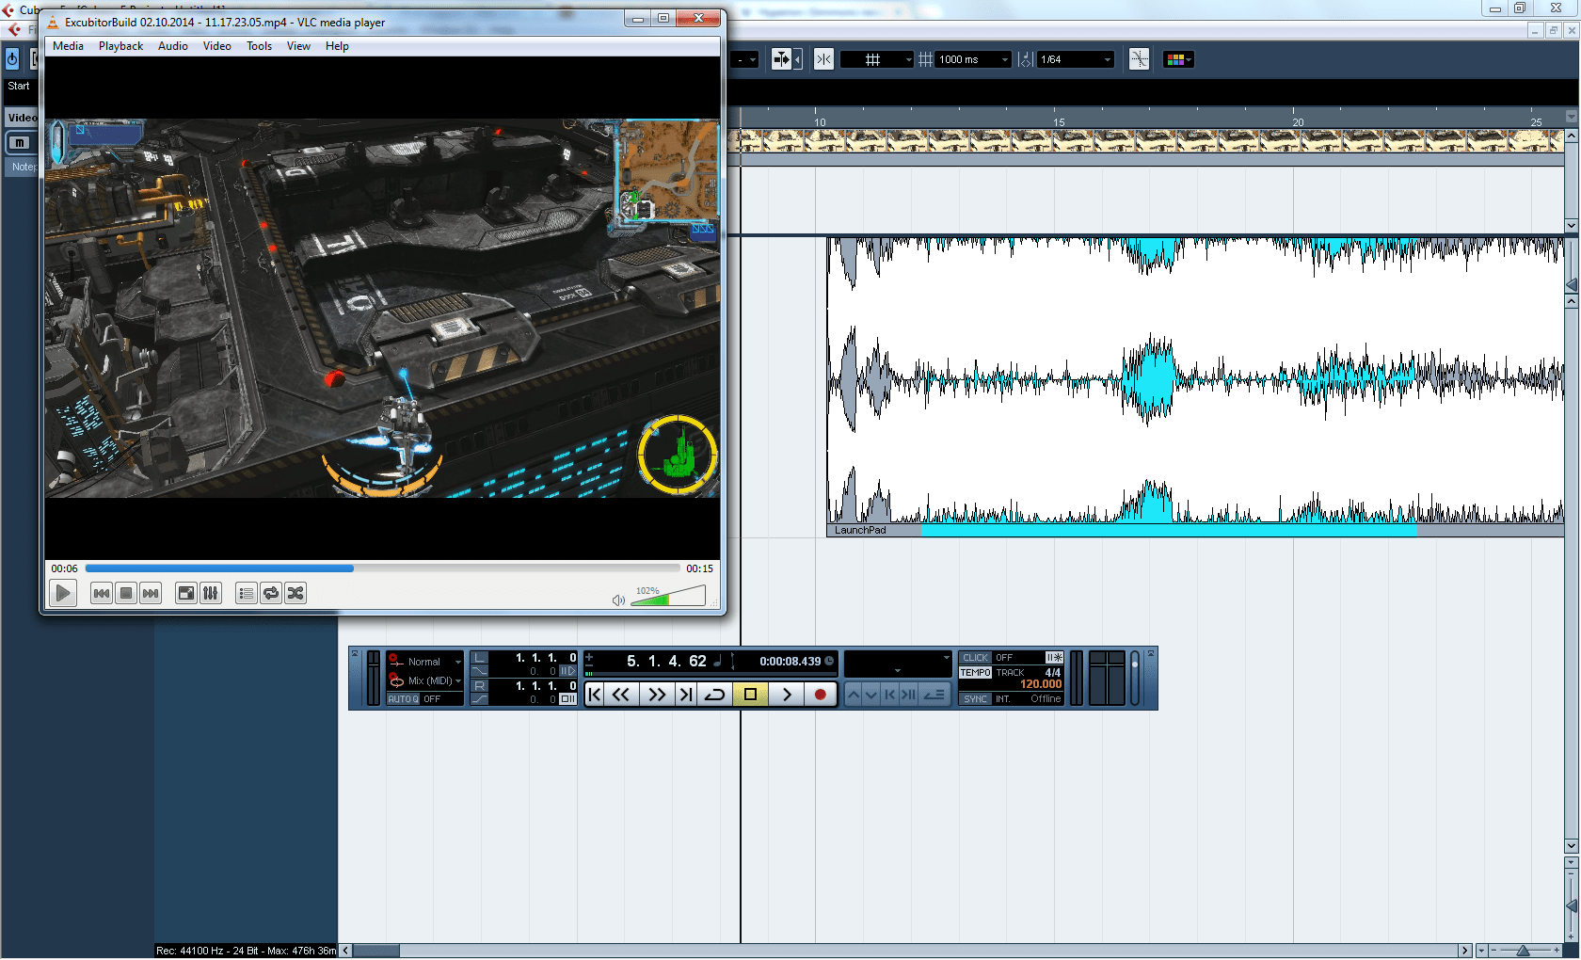The height and width of the screenshot is (960, 1581).
Task: Toggle the metronome CLICK button
Action: point(975,658)
